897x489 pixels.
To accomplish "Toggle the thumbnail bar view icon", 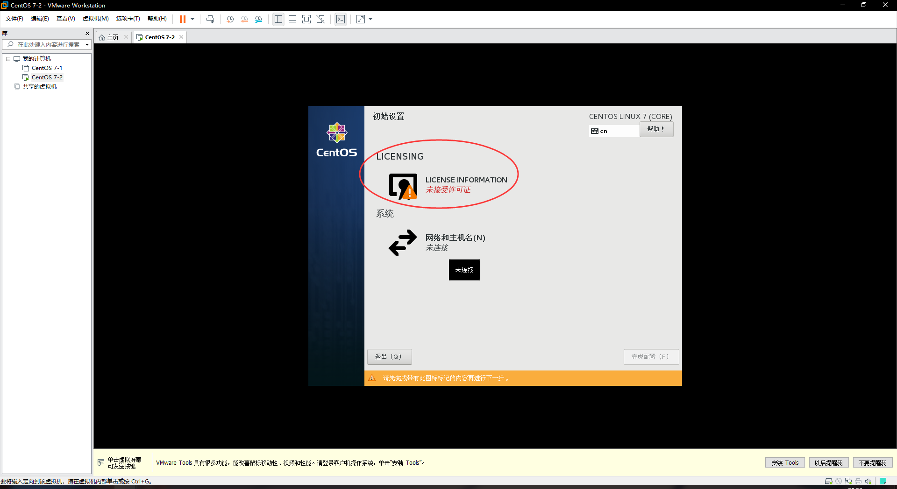I will [292, 19].
